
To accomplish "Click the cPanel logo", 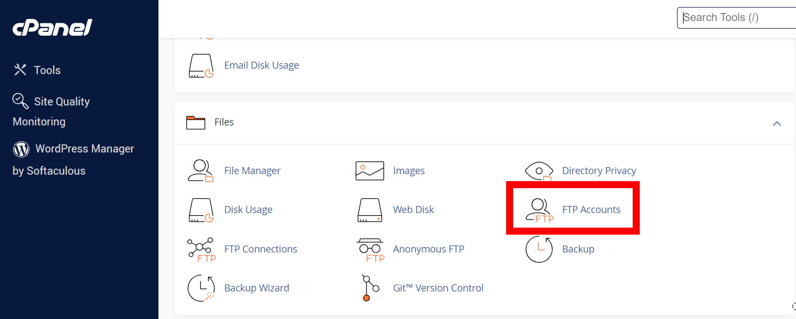I will pyautogui.click(x=52, y=28).
